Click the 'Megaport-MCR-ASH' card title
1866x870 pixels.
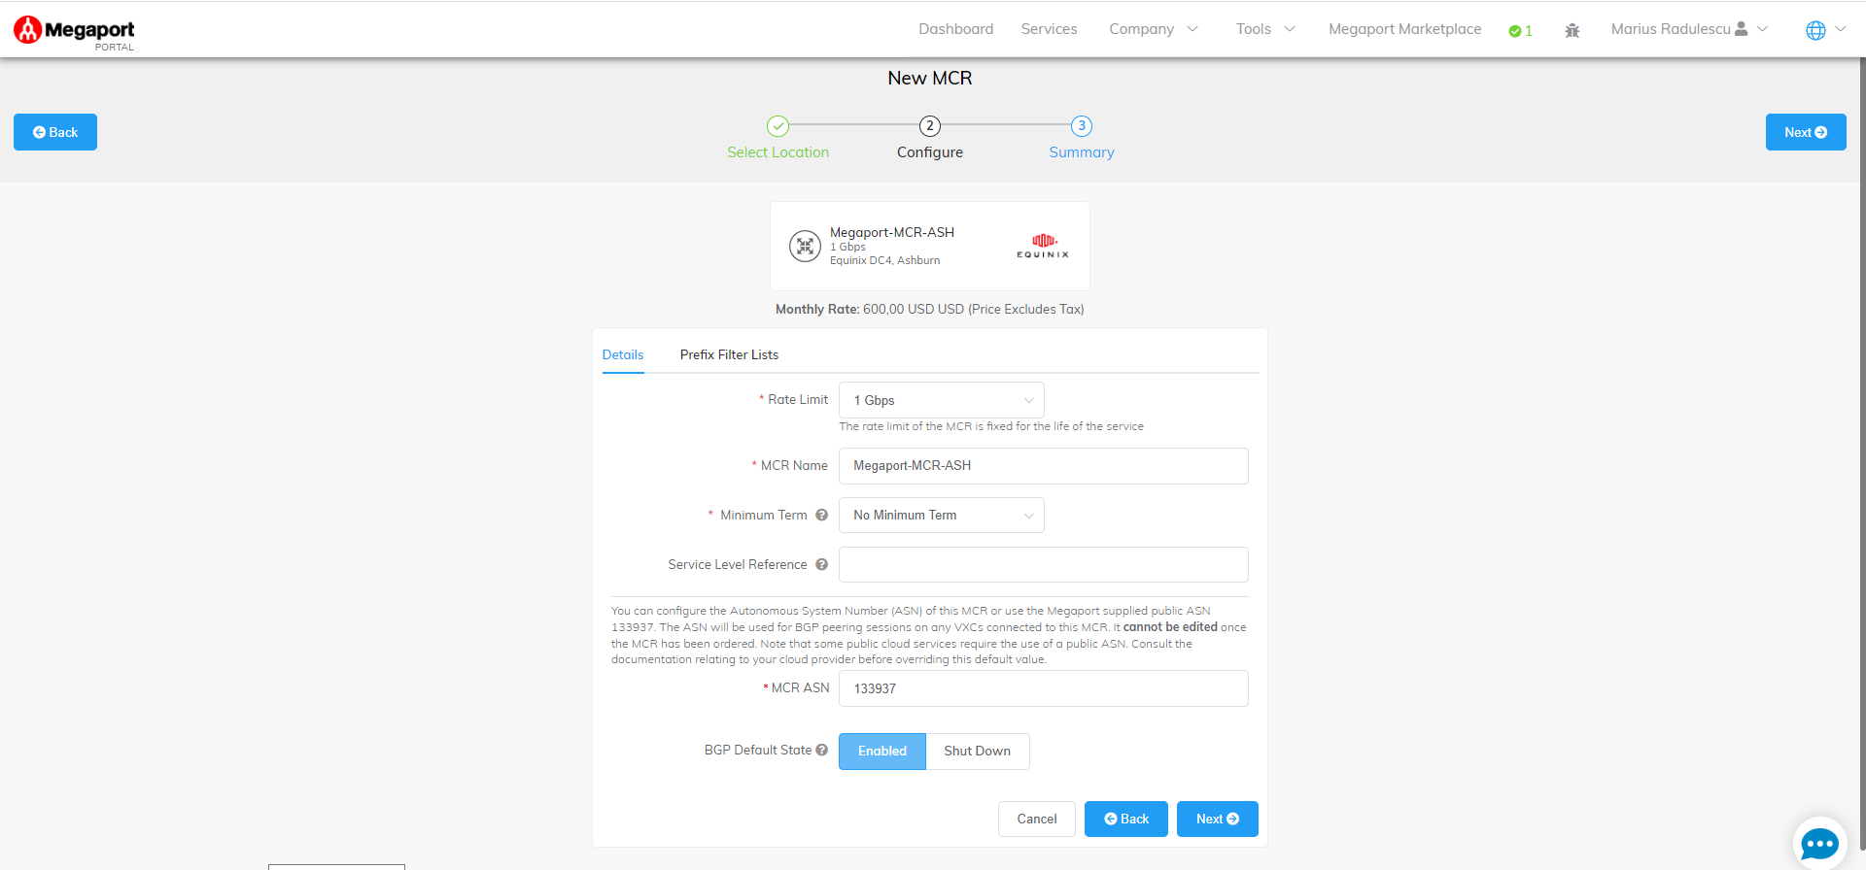892,233
